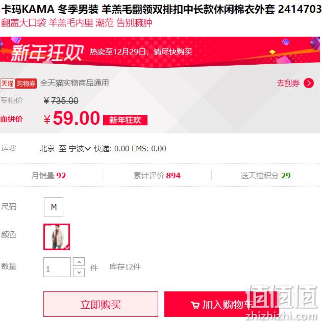The image size is (322, 325).
Task: Open the 累计评价 894 reviews tab
Action: [x=157, y=176]
